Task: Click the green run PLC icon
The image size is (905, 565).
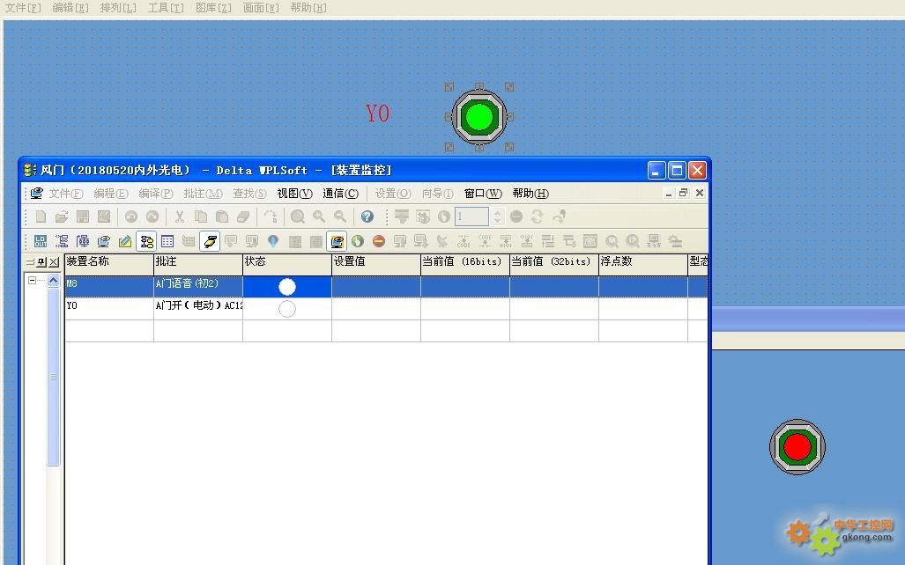Action: point(358,241)
